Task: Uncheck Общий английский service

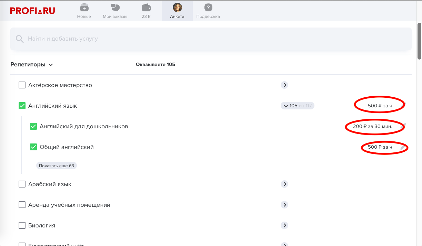Action: 33,147
